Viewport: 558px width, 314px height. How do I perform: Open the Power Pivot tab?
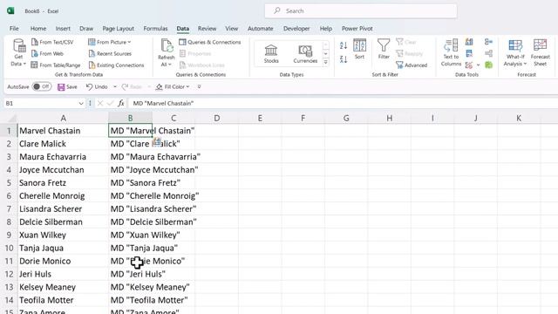(357, 29)
